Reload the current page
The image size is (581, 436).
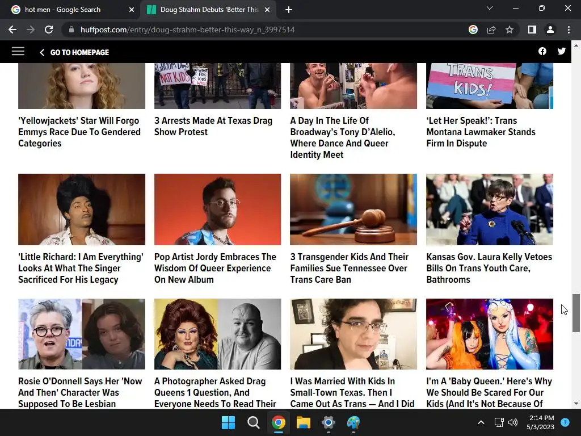tap(49, 30)
